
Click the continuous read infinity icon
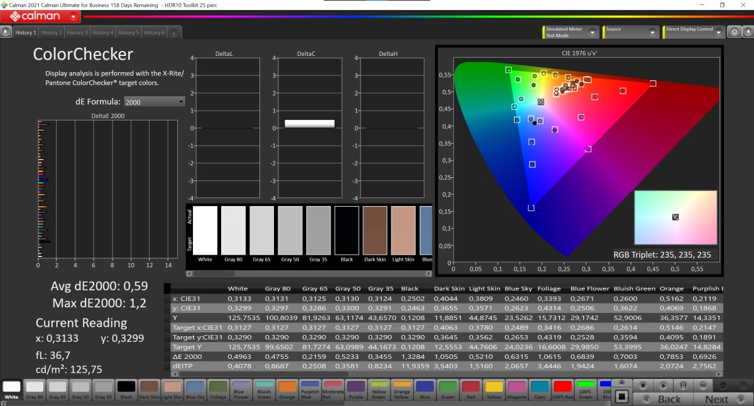click(703, 385)
